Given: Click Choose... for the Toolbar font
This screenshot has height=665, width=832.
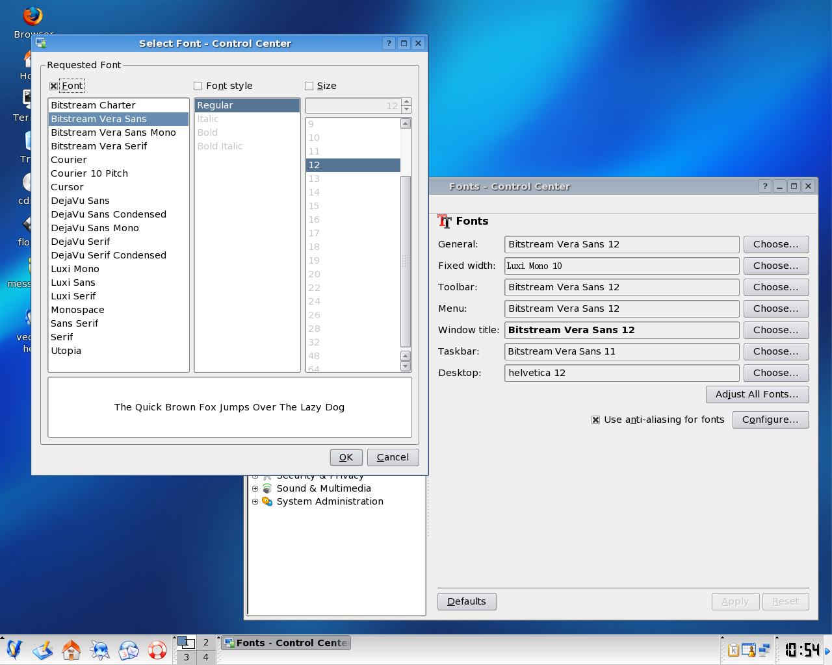Looking at the screenshot, I should 776,287.
